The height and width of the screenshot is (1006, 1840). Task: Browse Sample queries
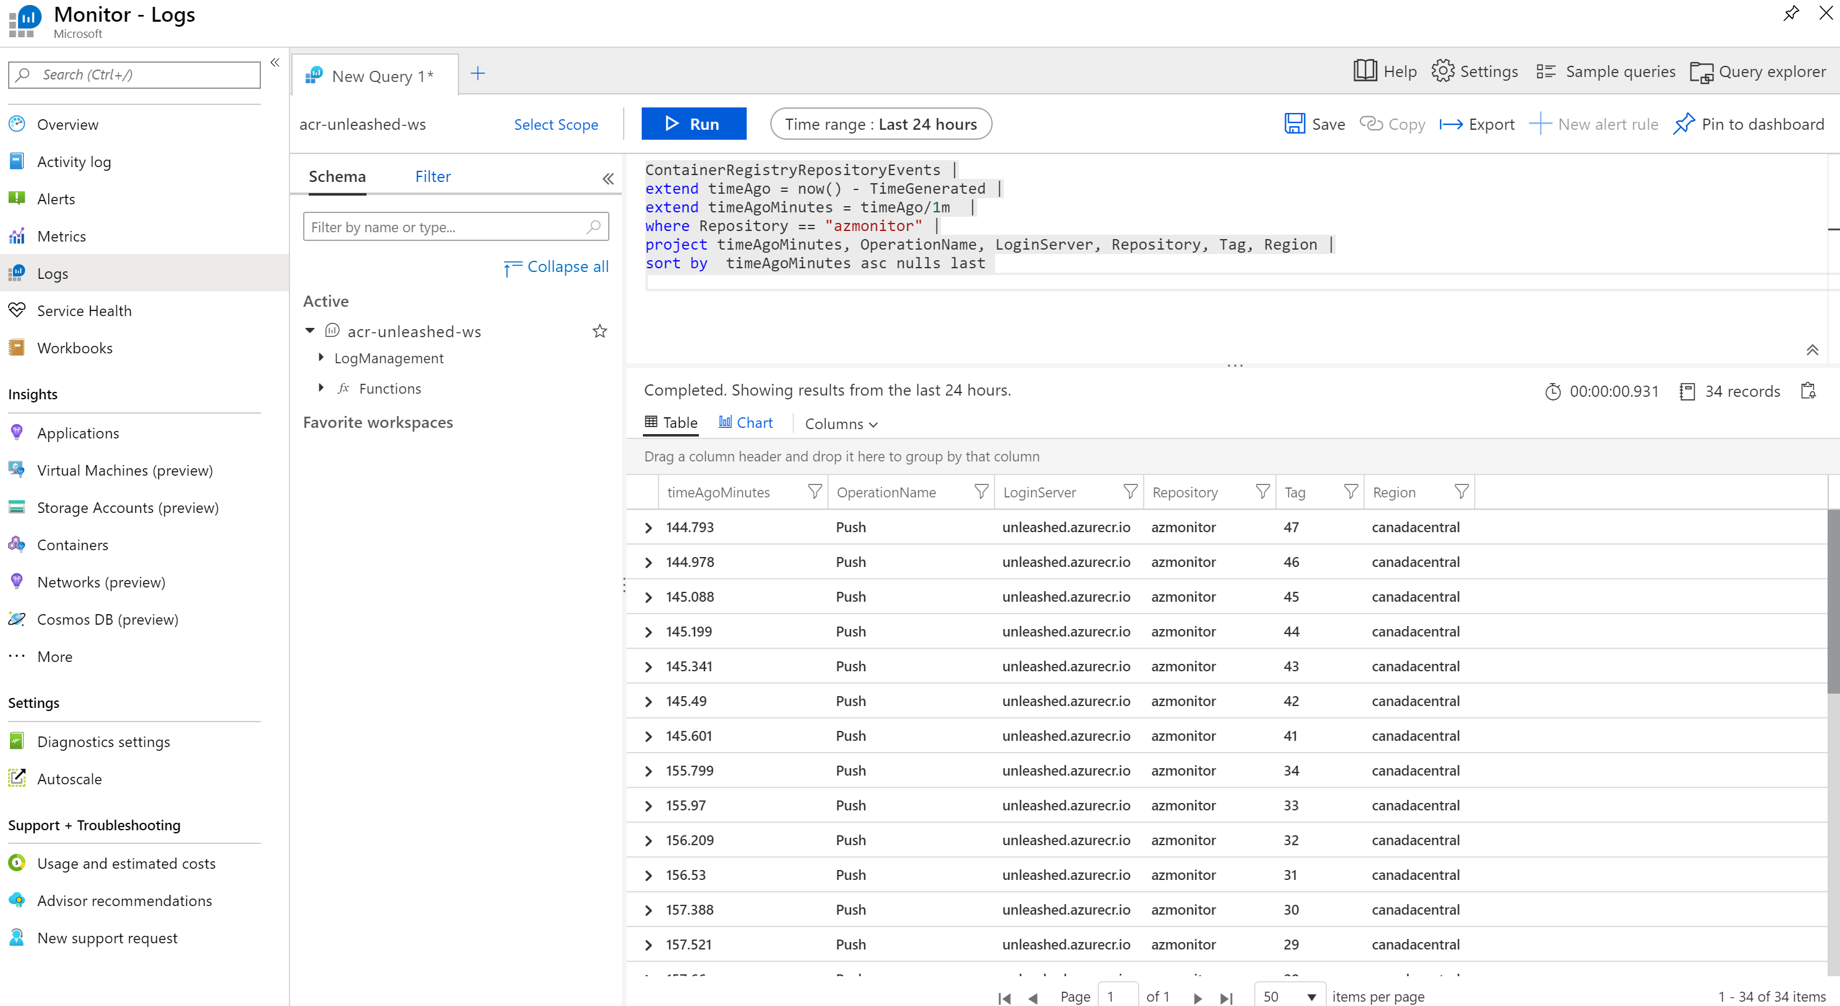click(1605, 71)
